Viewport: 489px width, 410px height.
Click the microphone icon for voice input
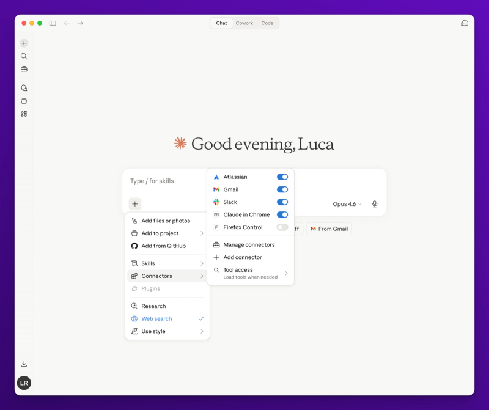[375, 205]
